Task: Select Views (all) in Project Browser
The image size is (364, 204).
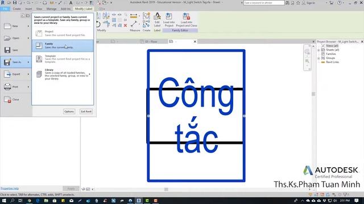Action: coord(332,46)
